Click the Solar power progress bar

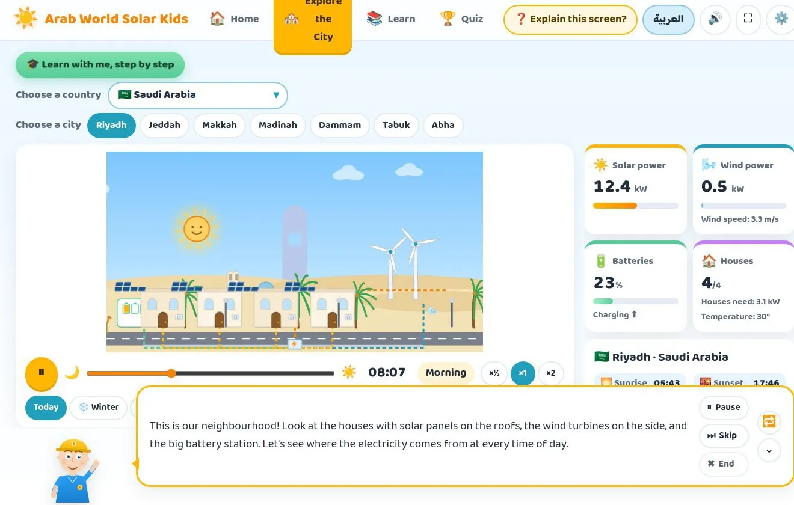tap(636, 206)
